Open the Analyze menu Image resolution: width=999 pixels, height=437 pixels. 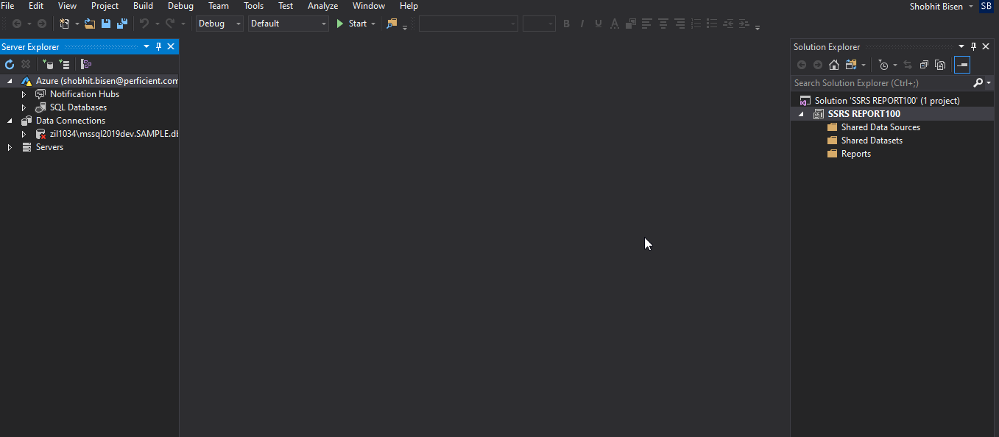[322, 6]
